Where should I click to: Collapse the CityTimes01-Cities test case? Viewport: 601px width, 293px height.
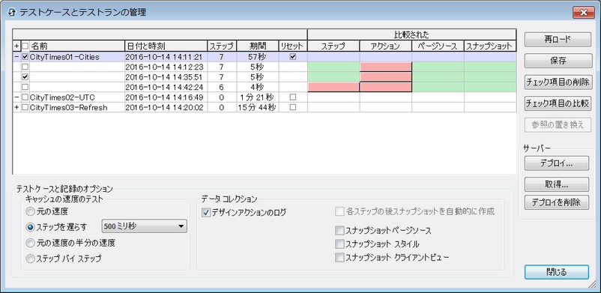coord(16,57)
